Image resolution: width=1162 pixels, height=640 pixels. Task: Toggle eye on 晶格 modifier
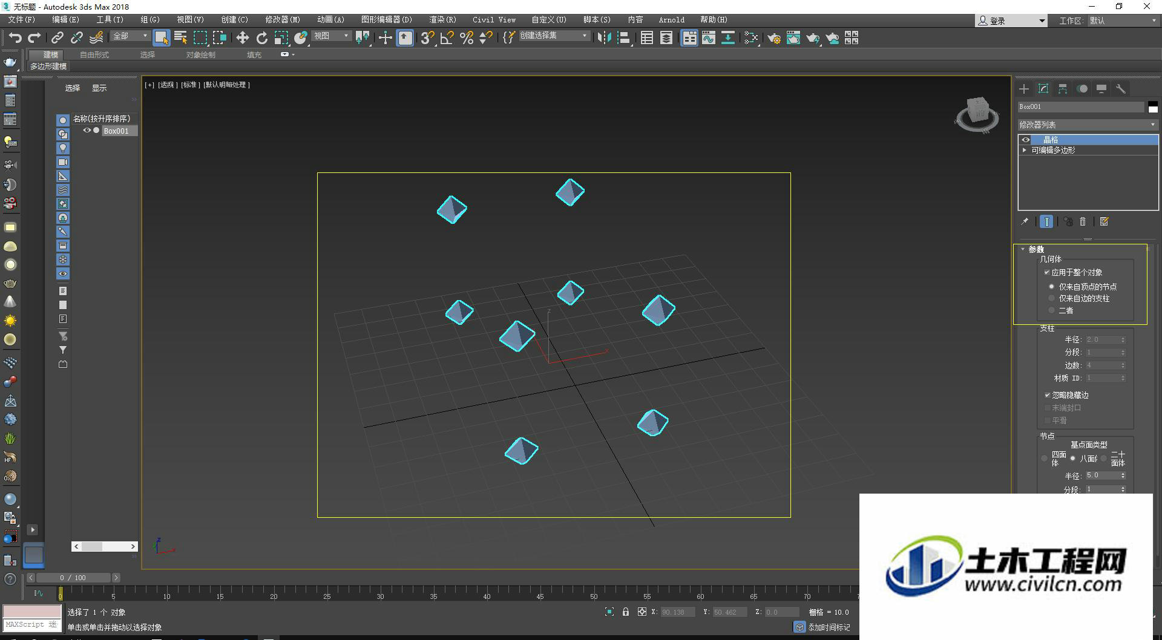[x=1025, y=140]
